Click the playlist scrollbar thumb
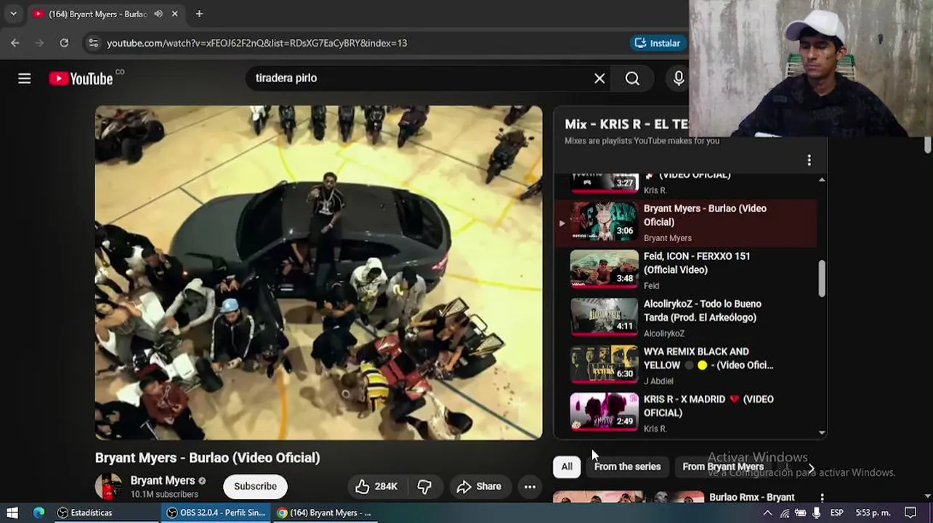933x523 pixels. point(822,278)
